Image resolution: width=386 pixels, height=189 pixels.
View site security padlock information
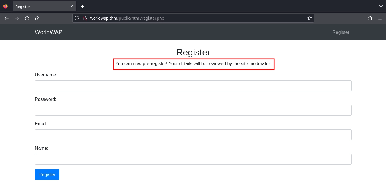pos(85,18)
